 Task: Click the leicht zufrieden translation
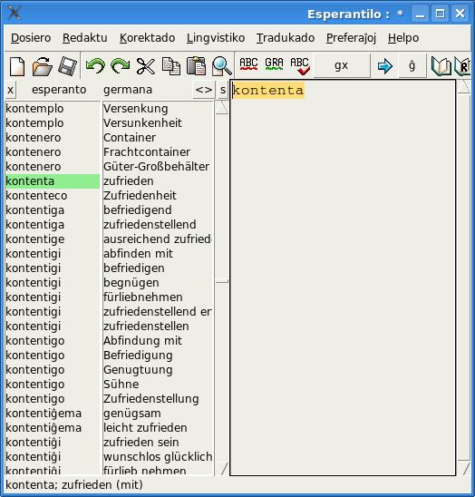click(145, 428)
